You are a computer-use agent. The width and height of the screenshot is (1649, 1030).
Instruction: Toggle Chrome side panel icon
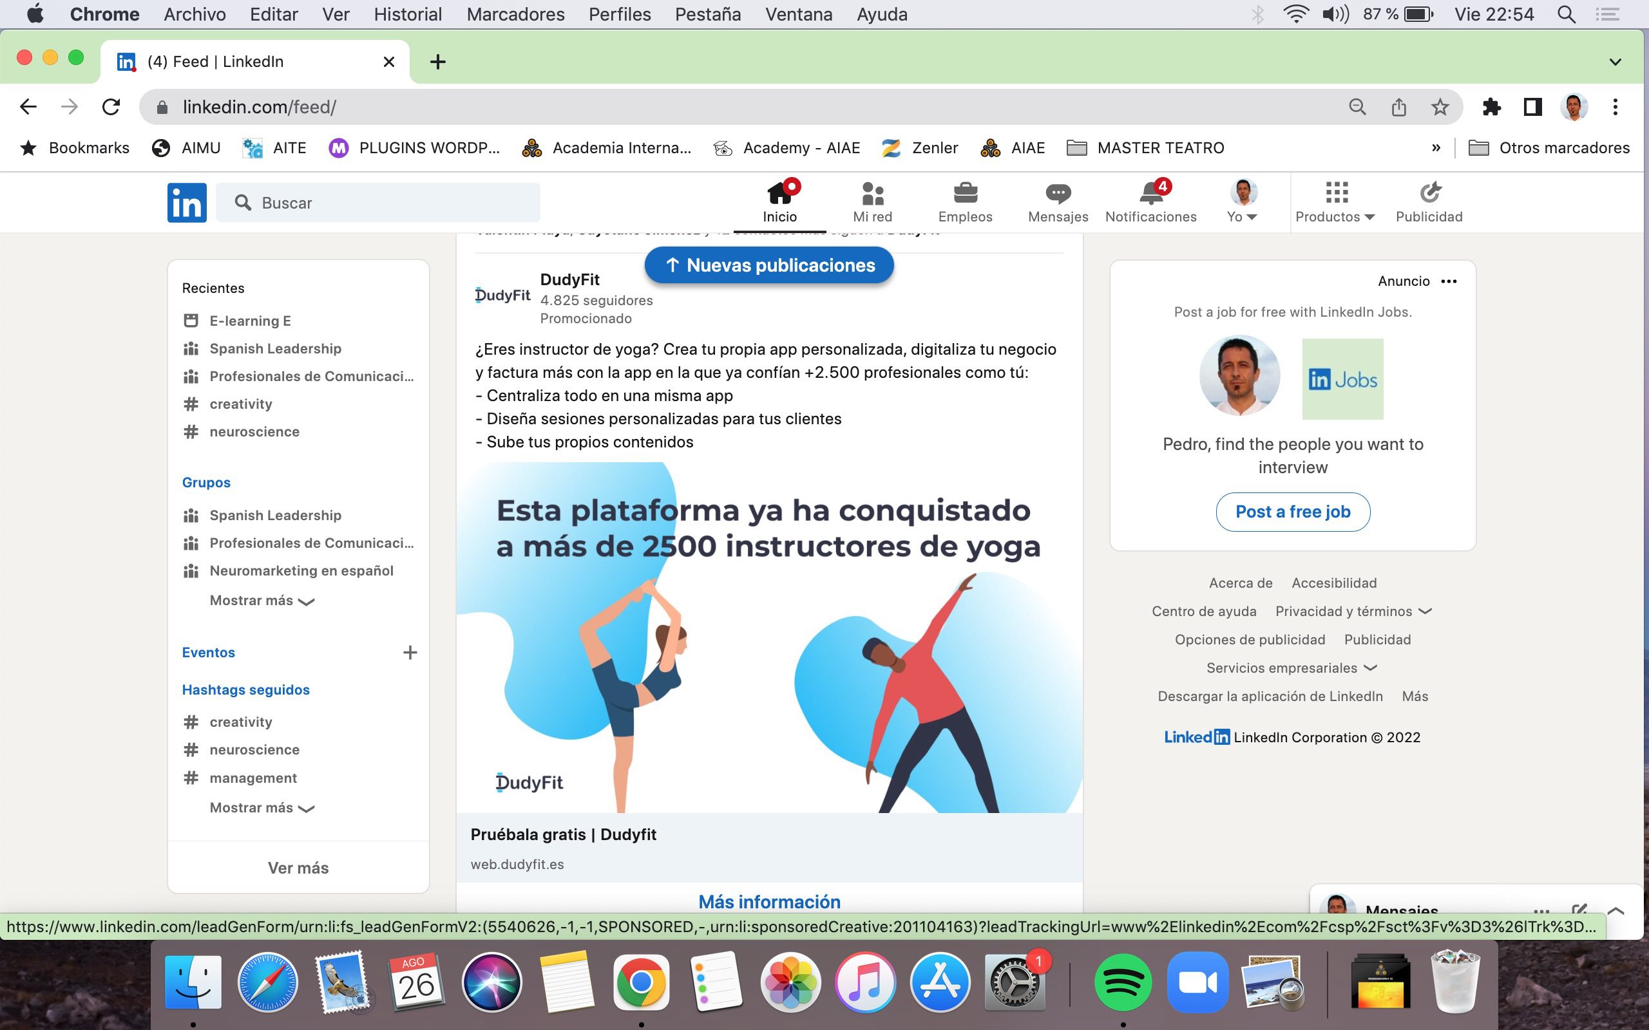(x=1532, y=107)
